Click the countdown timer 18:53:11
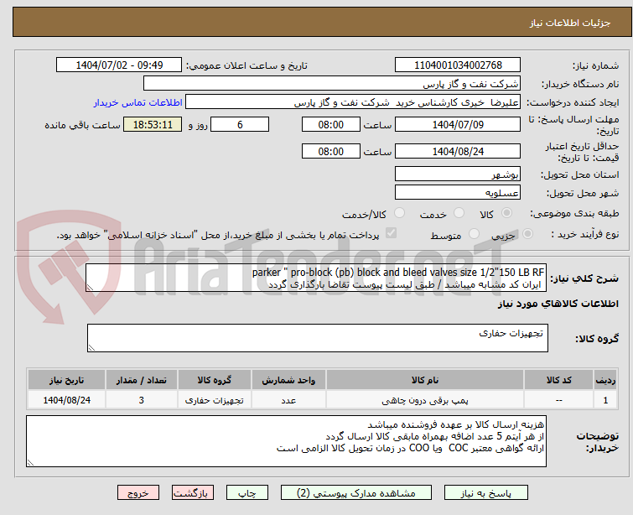The width and height of the screenshot is (633, 515). (x=153, y=124)
